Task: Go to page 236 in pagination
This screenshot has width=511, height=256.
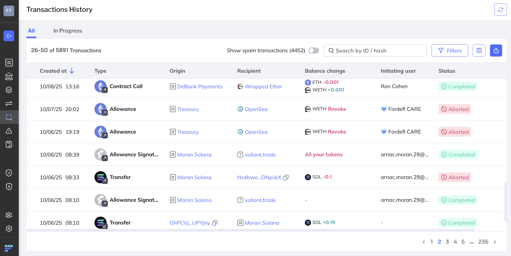Action: (483, 242)
